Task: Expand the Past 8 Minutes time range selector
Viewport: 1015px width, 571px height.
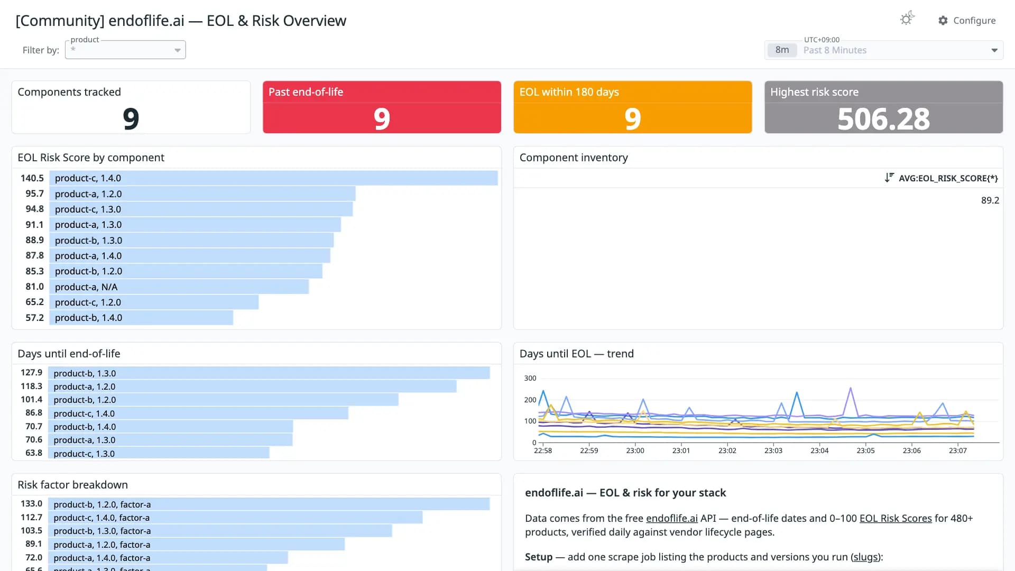Action: pos(884,50)
